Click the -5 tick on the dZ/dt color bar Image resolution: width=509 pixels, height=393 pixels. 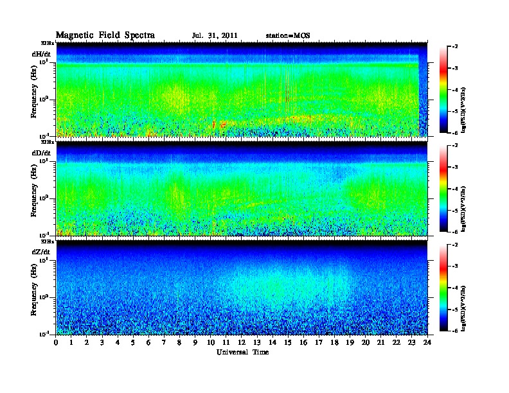(455, 310)
